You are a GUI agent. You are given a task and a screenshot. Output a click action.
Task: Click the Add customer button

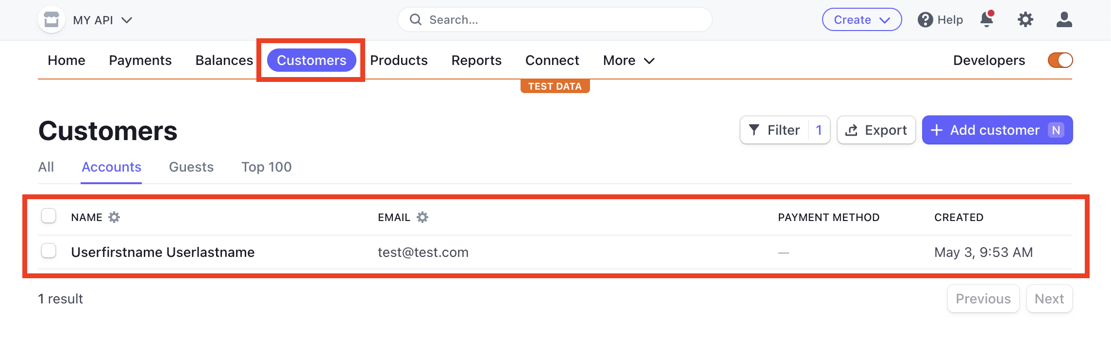pyautogui.click(x=997, y=130)
